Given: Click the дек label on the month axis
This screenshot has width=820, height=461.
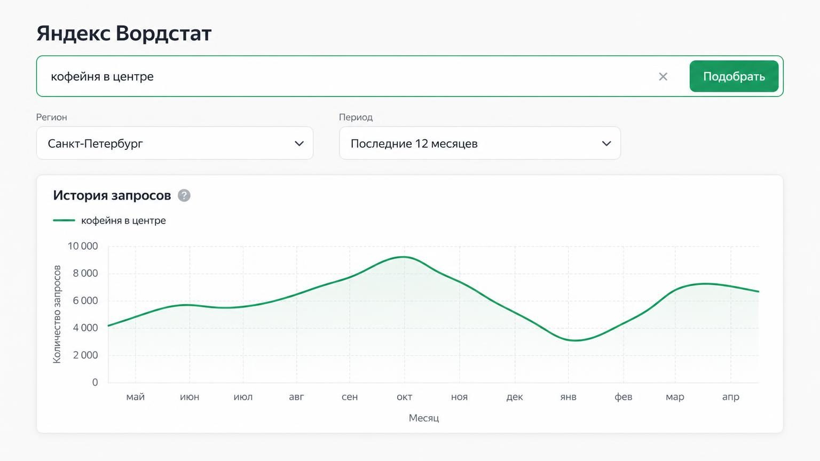Looking at the screenshot, I should tap(515, 397).
